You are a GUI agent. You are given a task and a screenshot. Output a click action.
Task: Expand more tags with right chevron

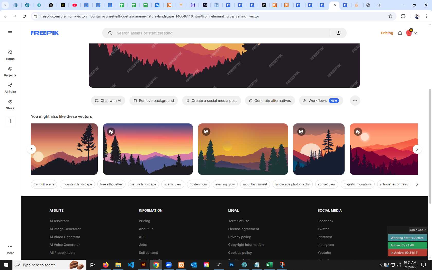417,184
